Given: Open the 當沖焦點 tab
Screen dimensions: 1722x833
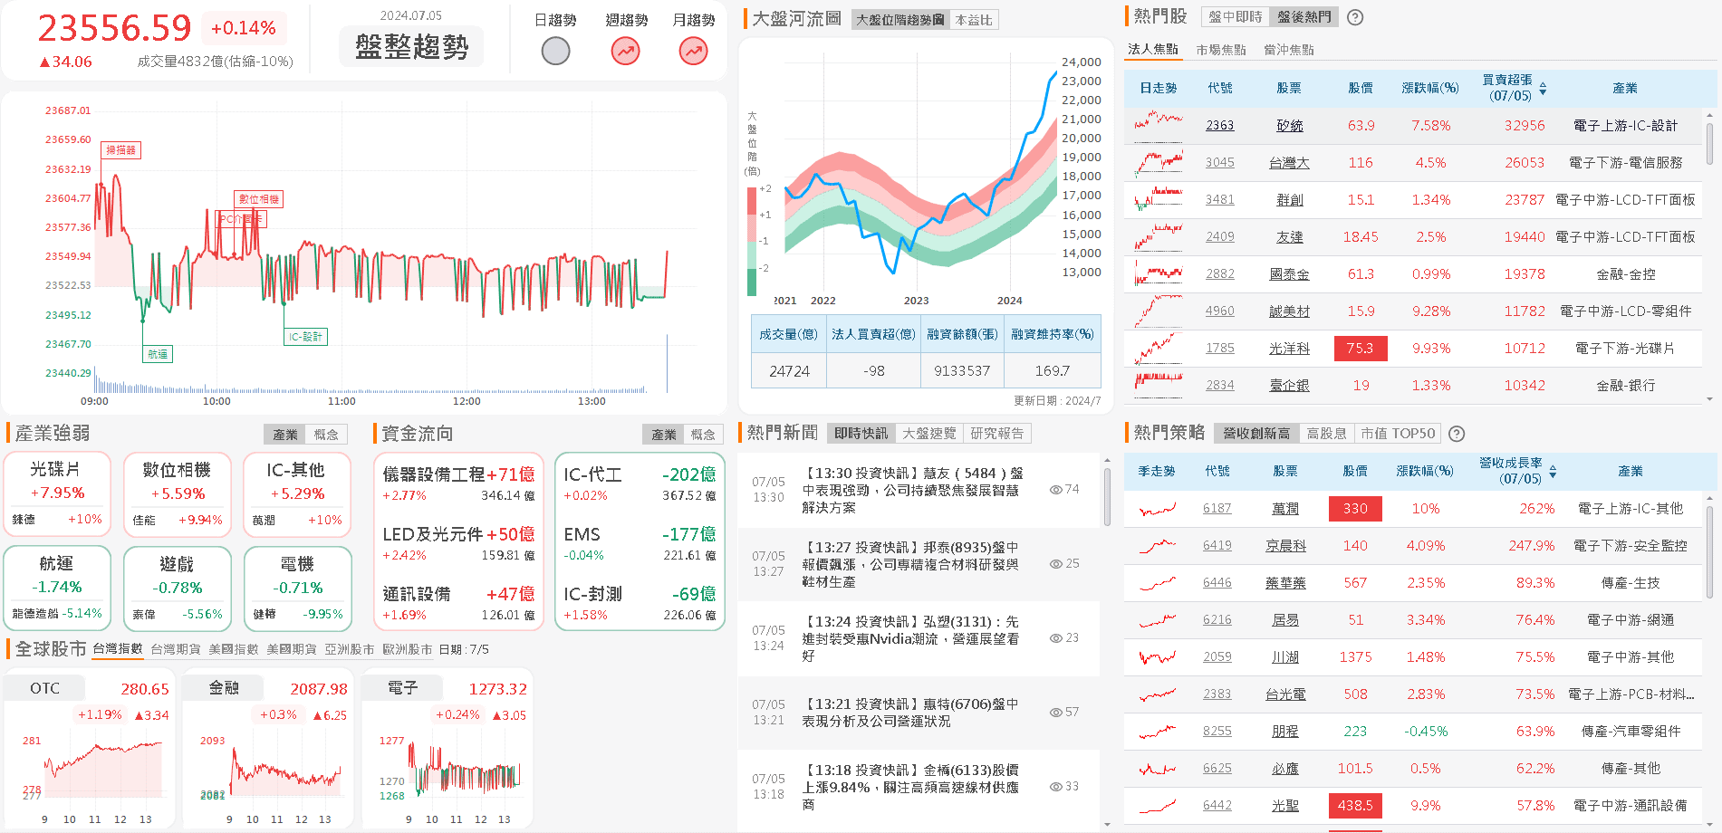Looking at the screenshot, I should [1288, 50].
